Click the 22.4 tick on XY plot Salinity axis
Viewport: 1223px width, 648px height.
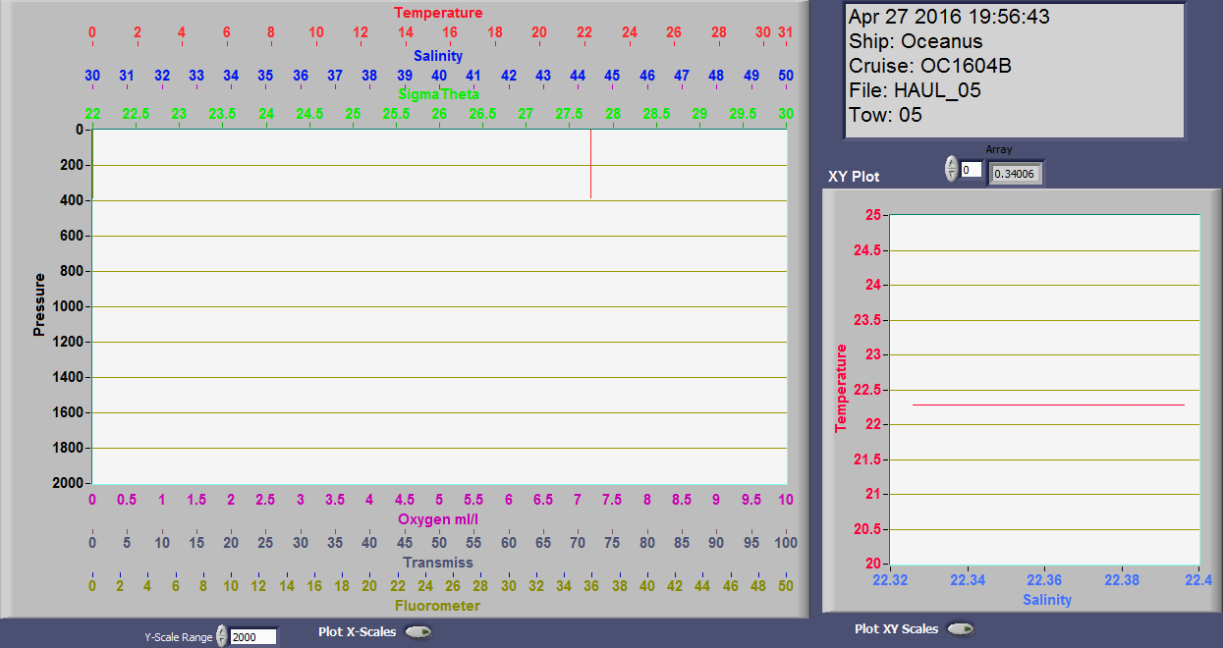tap(1199, 580)
